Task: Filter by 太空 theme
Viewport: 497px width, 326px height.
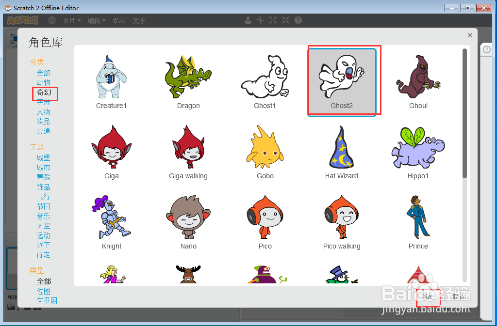Action: coord(43,226)
